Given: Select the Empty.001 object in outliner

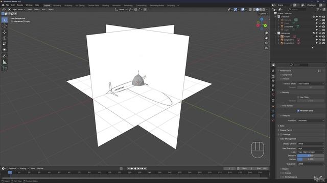Looking at the screenshot, I should (289, 40).
